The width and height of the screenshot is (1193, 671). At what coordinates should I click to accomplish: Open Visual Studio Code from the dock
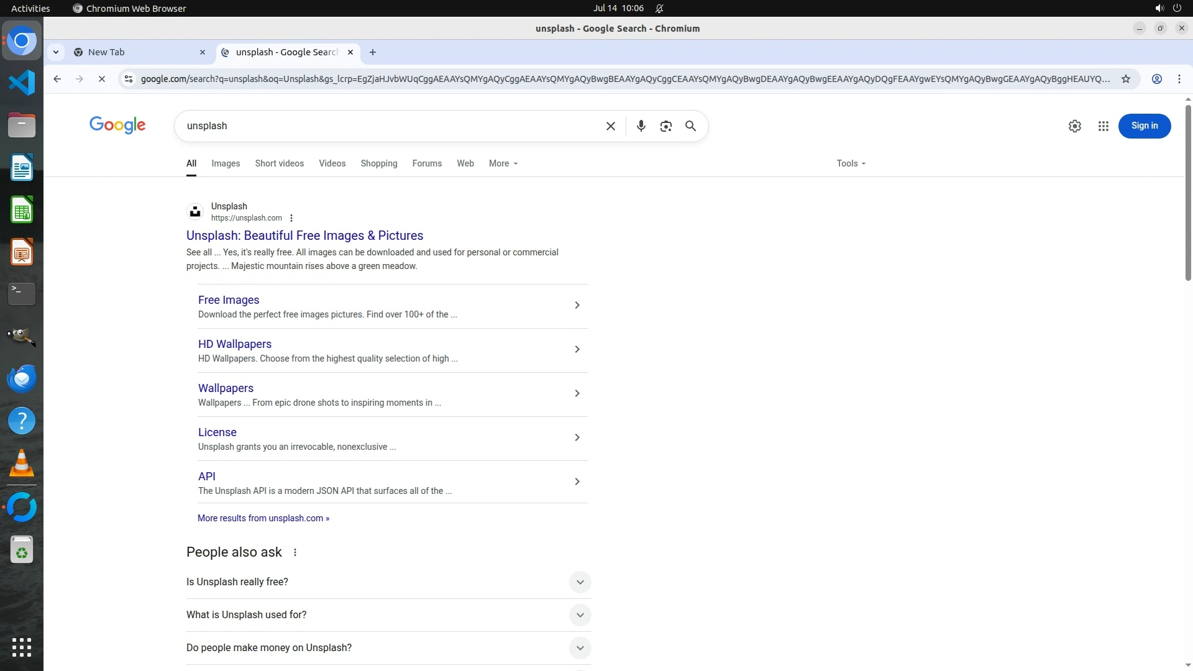pos(22,83)
